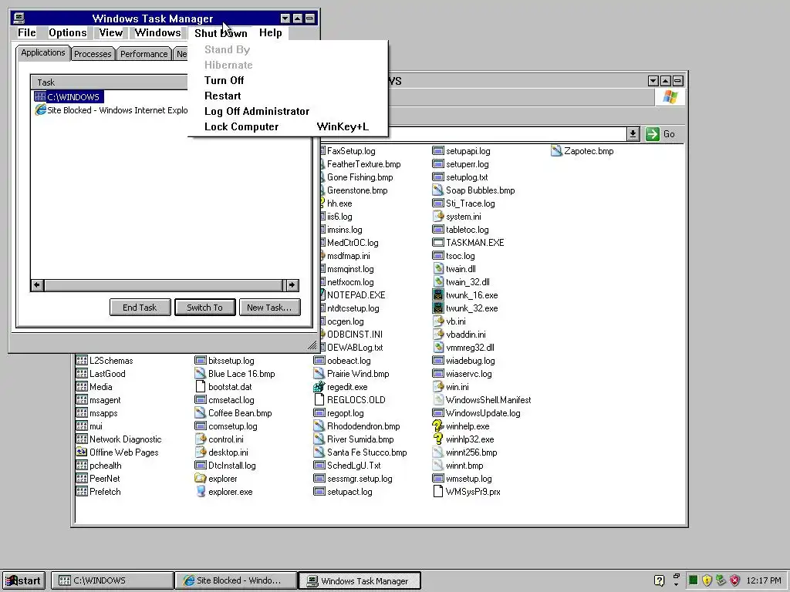The width and height of the screenshot is (790, 592).
Task: Select the Prairie Wind.bmp file name
Action: click(358, 374)
